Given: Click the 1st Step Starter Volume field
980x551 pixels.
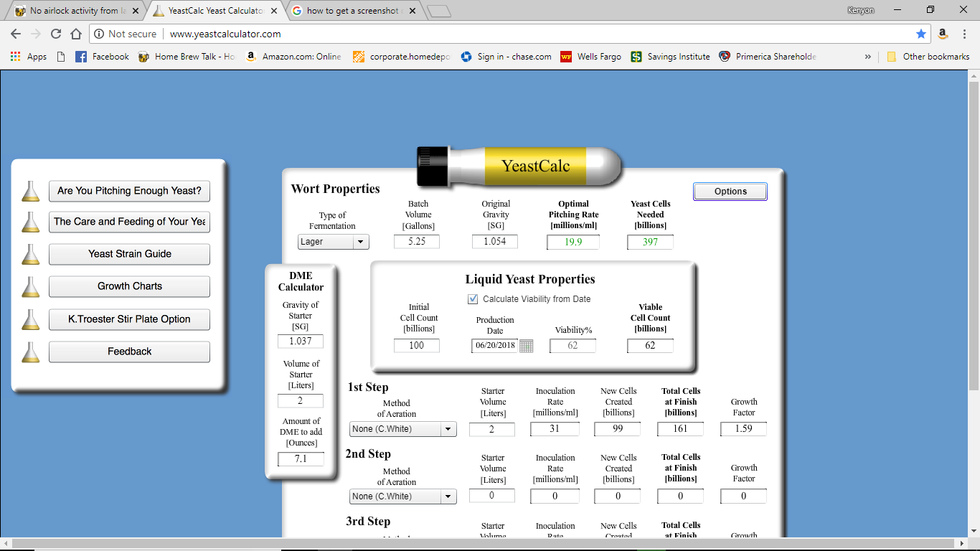Looking at the screenshot, I should pyautogui.click(x=492, y=429).
